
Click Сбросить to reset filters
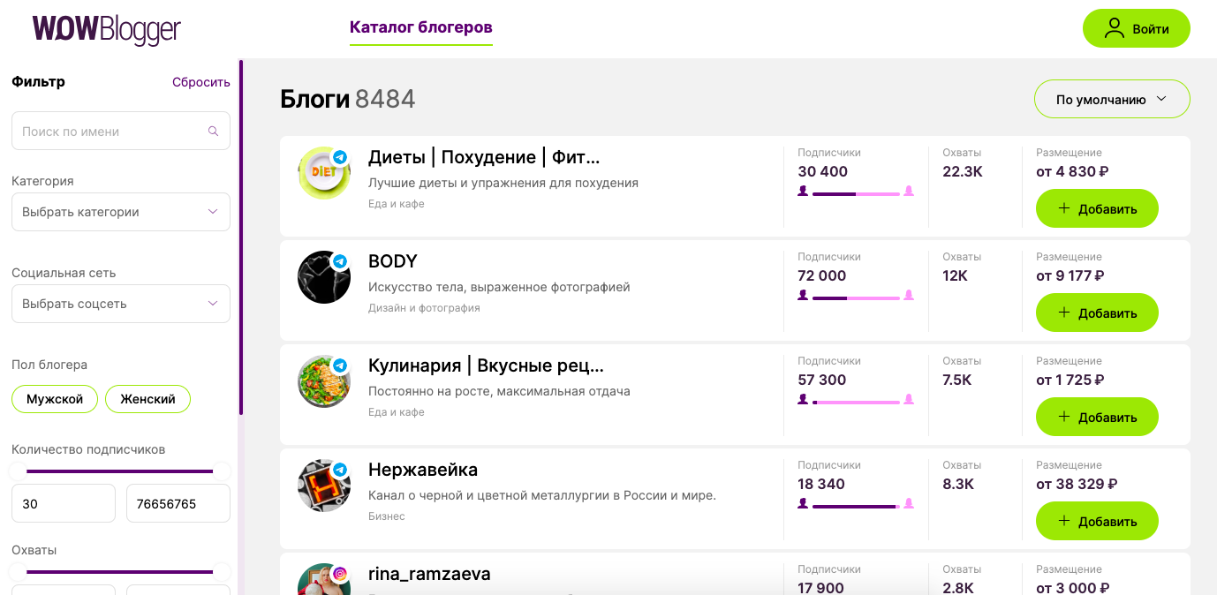click(201, 82)
